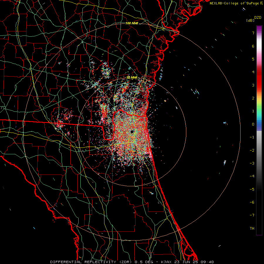Select the -5 value on the color scale
Image resolution: width=264 pixels, height=264 pixels.
tap(252, 189)
